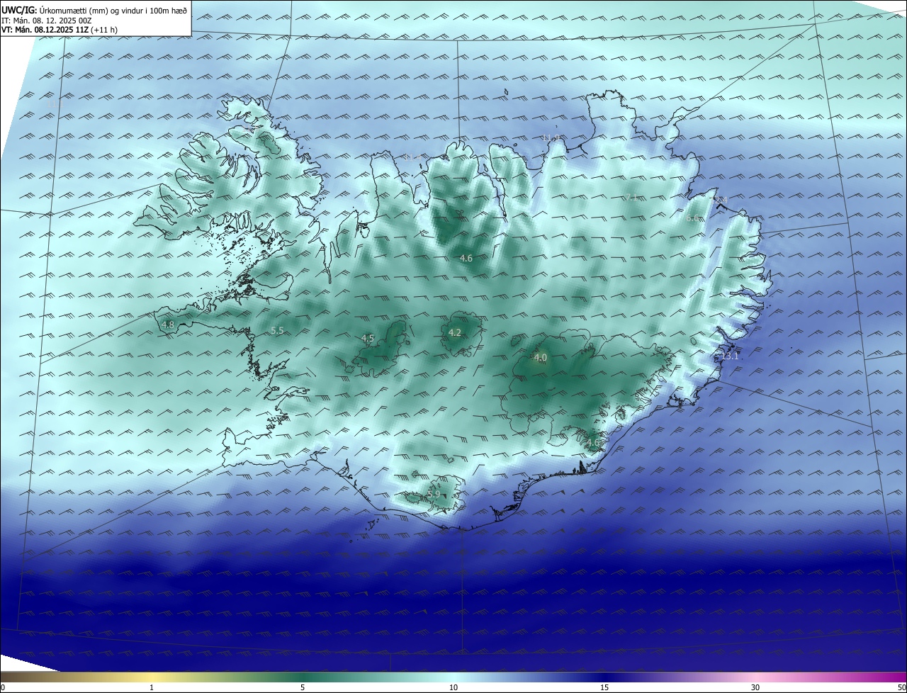Screen dimensions: 907x693
Task: Click the 5.5 value on the map
Action: (x=277, y=331)
